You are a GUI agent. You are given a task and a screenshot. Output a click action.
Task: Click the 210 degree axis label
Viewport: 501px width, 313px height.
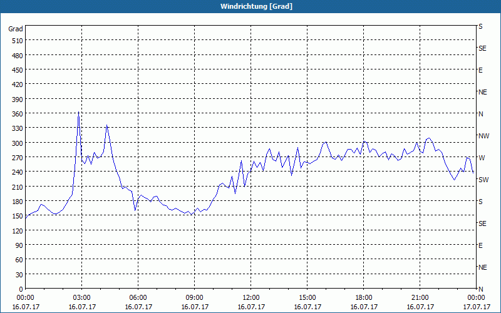tap(18, 187)
